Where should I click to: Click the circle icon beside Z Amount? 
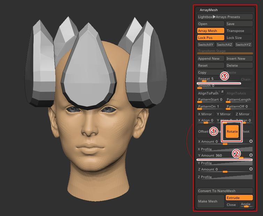(251, 169)
